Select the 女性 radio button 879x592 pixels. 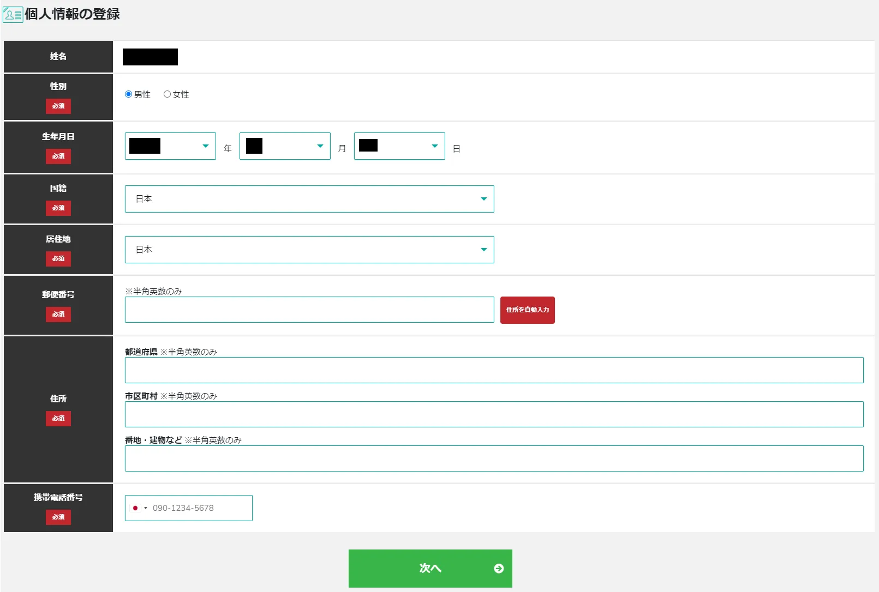[x=167, y=94]
